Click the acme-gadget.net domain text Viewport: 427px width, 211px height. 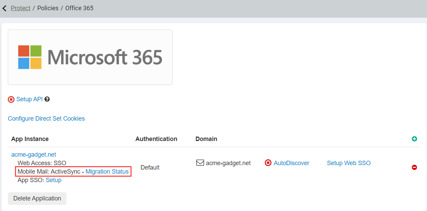tap(228, 163)
